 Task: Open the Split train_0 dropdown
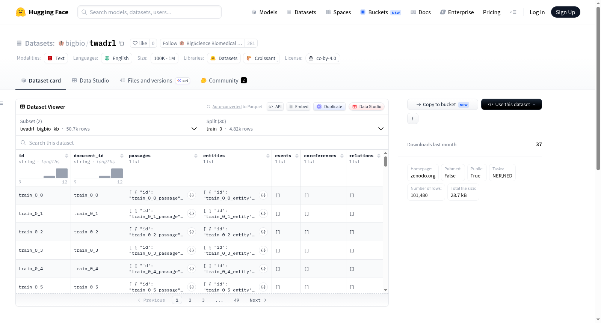pos(295,125)
